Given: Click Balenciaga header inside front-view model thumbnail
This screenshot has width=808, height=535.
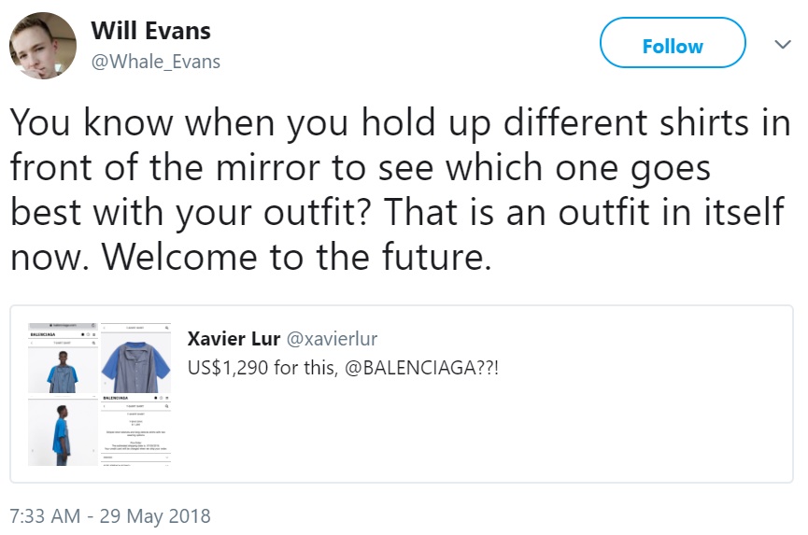Looking at the screenshot, I should click(43, 334).
